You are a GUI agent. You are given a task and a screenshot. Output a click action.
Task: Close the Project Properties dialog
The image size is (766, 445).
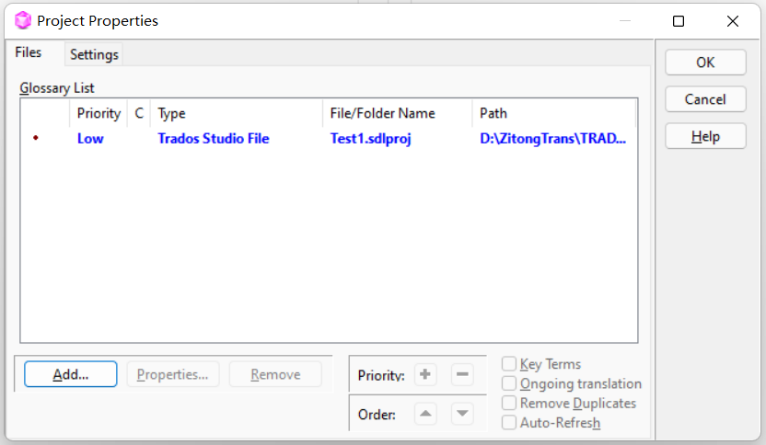tap(732, 20)
